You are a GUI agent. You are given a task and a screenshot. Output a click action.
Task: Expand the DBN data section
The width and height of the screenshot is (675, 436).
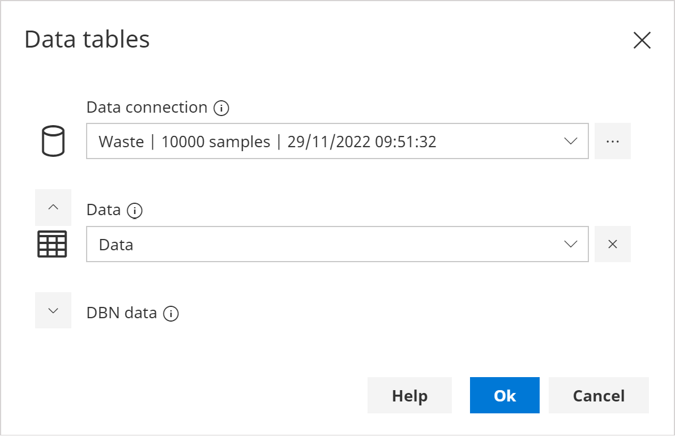(53, 310)
